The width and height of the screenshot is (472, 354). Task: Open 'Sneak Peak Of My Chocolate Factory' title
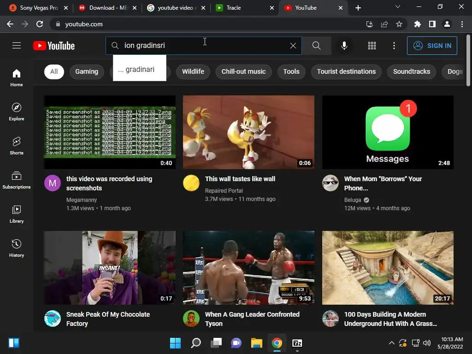[x=108, y=319]
